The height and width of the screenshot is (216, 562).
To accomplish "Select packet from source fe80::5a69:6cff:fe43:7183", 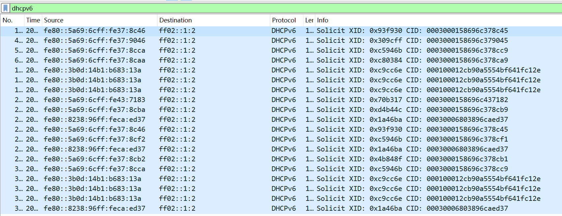I will 94,100.
